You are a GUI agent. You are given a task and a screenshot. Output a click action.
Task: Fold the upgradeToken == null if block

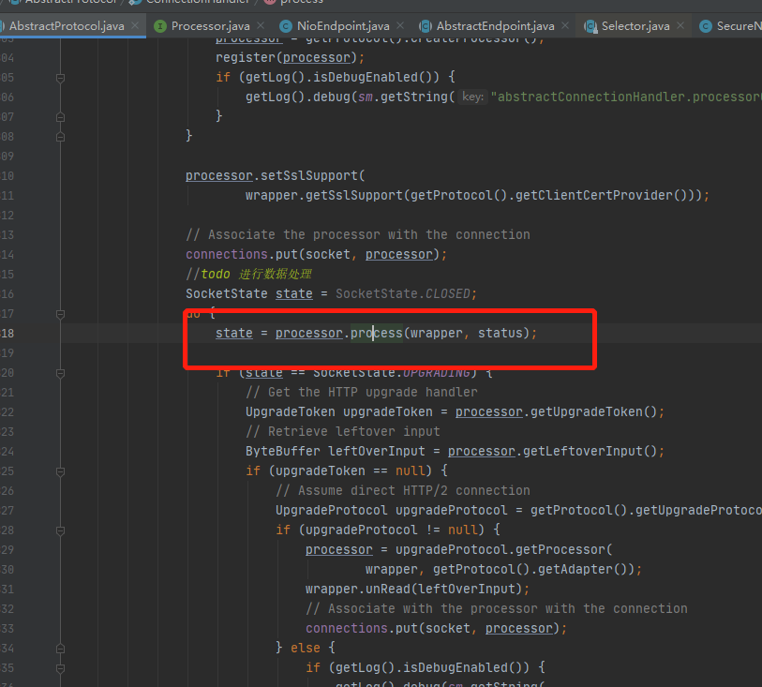point(60,471)
